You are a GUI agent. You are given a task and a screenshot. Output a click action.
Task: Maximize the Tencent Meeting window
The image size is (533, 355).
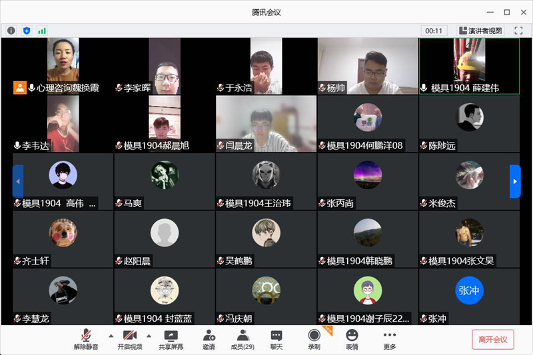(x=507, y=12)
